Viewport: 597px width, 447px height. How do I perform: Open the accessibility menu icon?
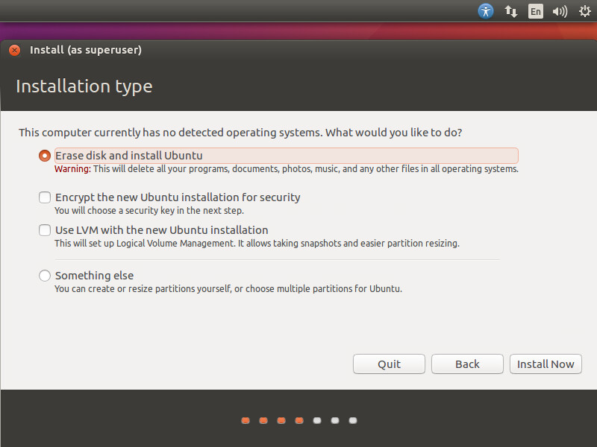[486, 11]
